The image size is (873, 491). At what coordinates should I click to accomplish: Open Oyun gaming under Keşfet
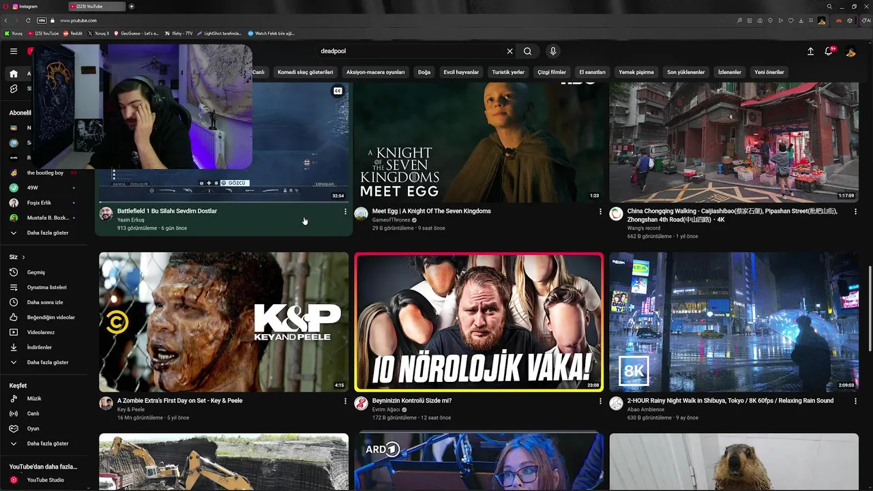pos(44,428)
